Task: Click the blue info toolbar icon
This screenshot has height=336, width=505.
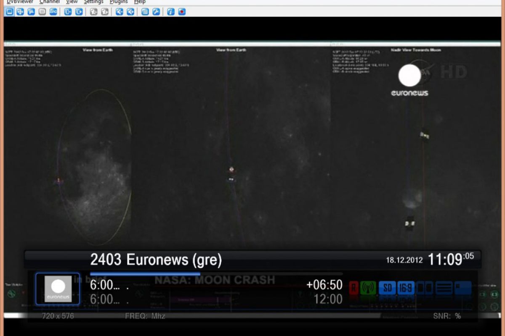Action: point(170,12)
